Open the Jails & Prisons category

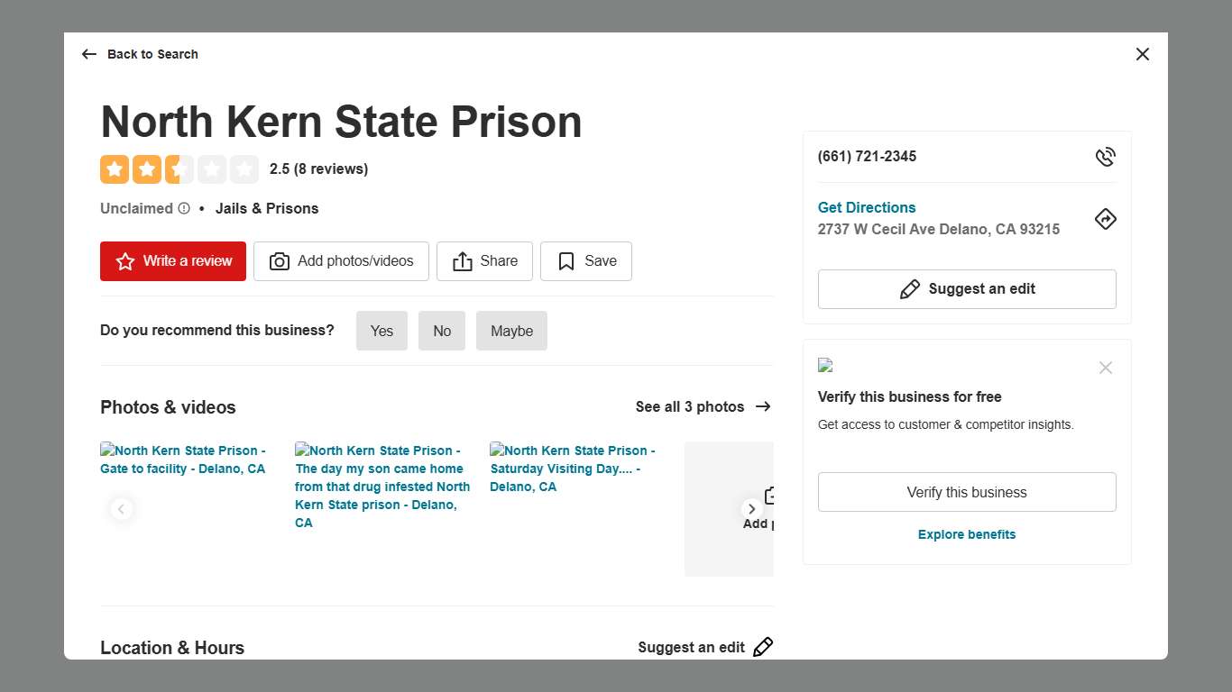click(x=267, y=208)
